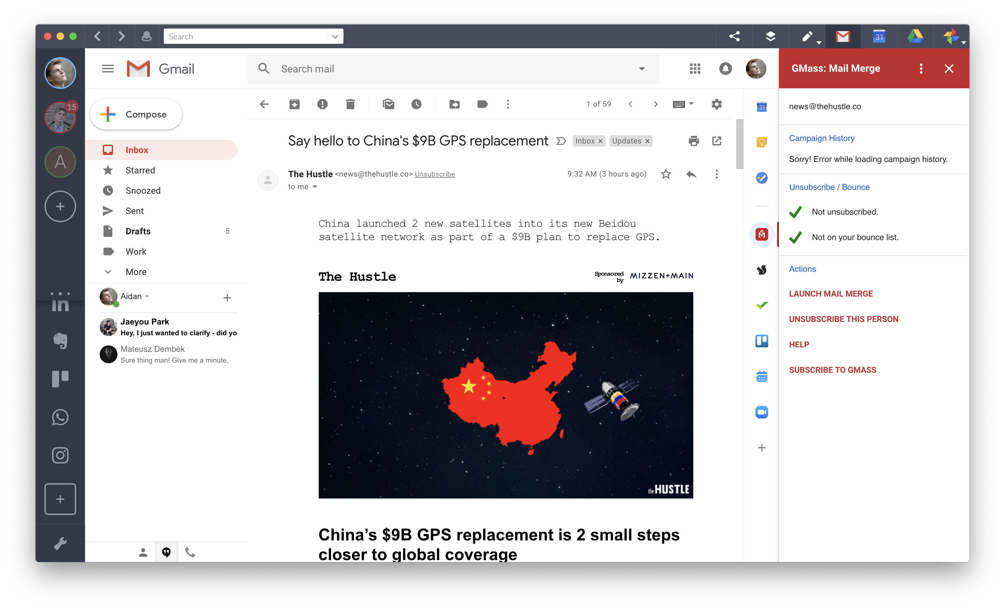Open the Google apps grid
This screenshot has height=609, width=1005.
coord(695,69)
